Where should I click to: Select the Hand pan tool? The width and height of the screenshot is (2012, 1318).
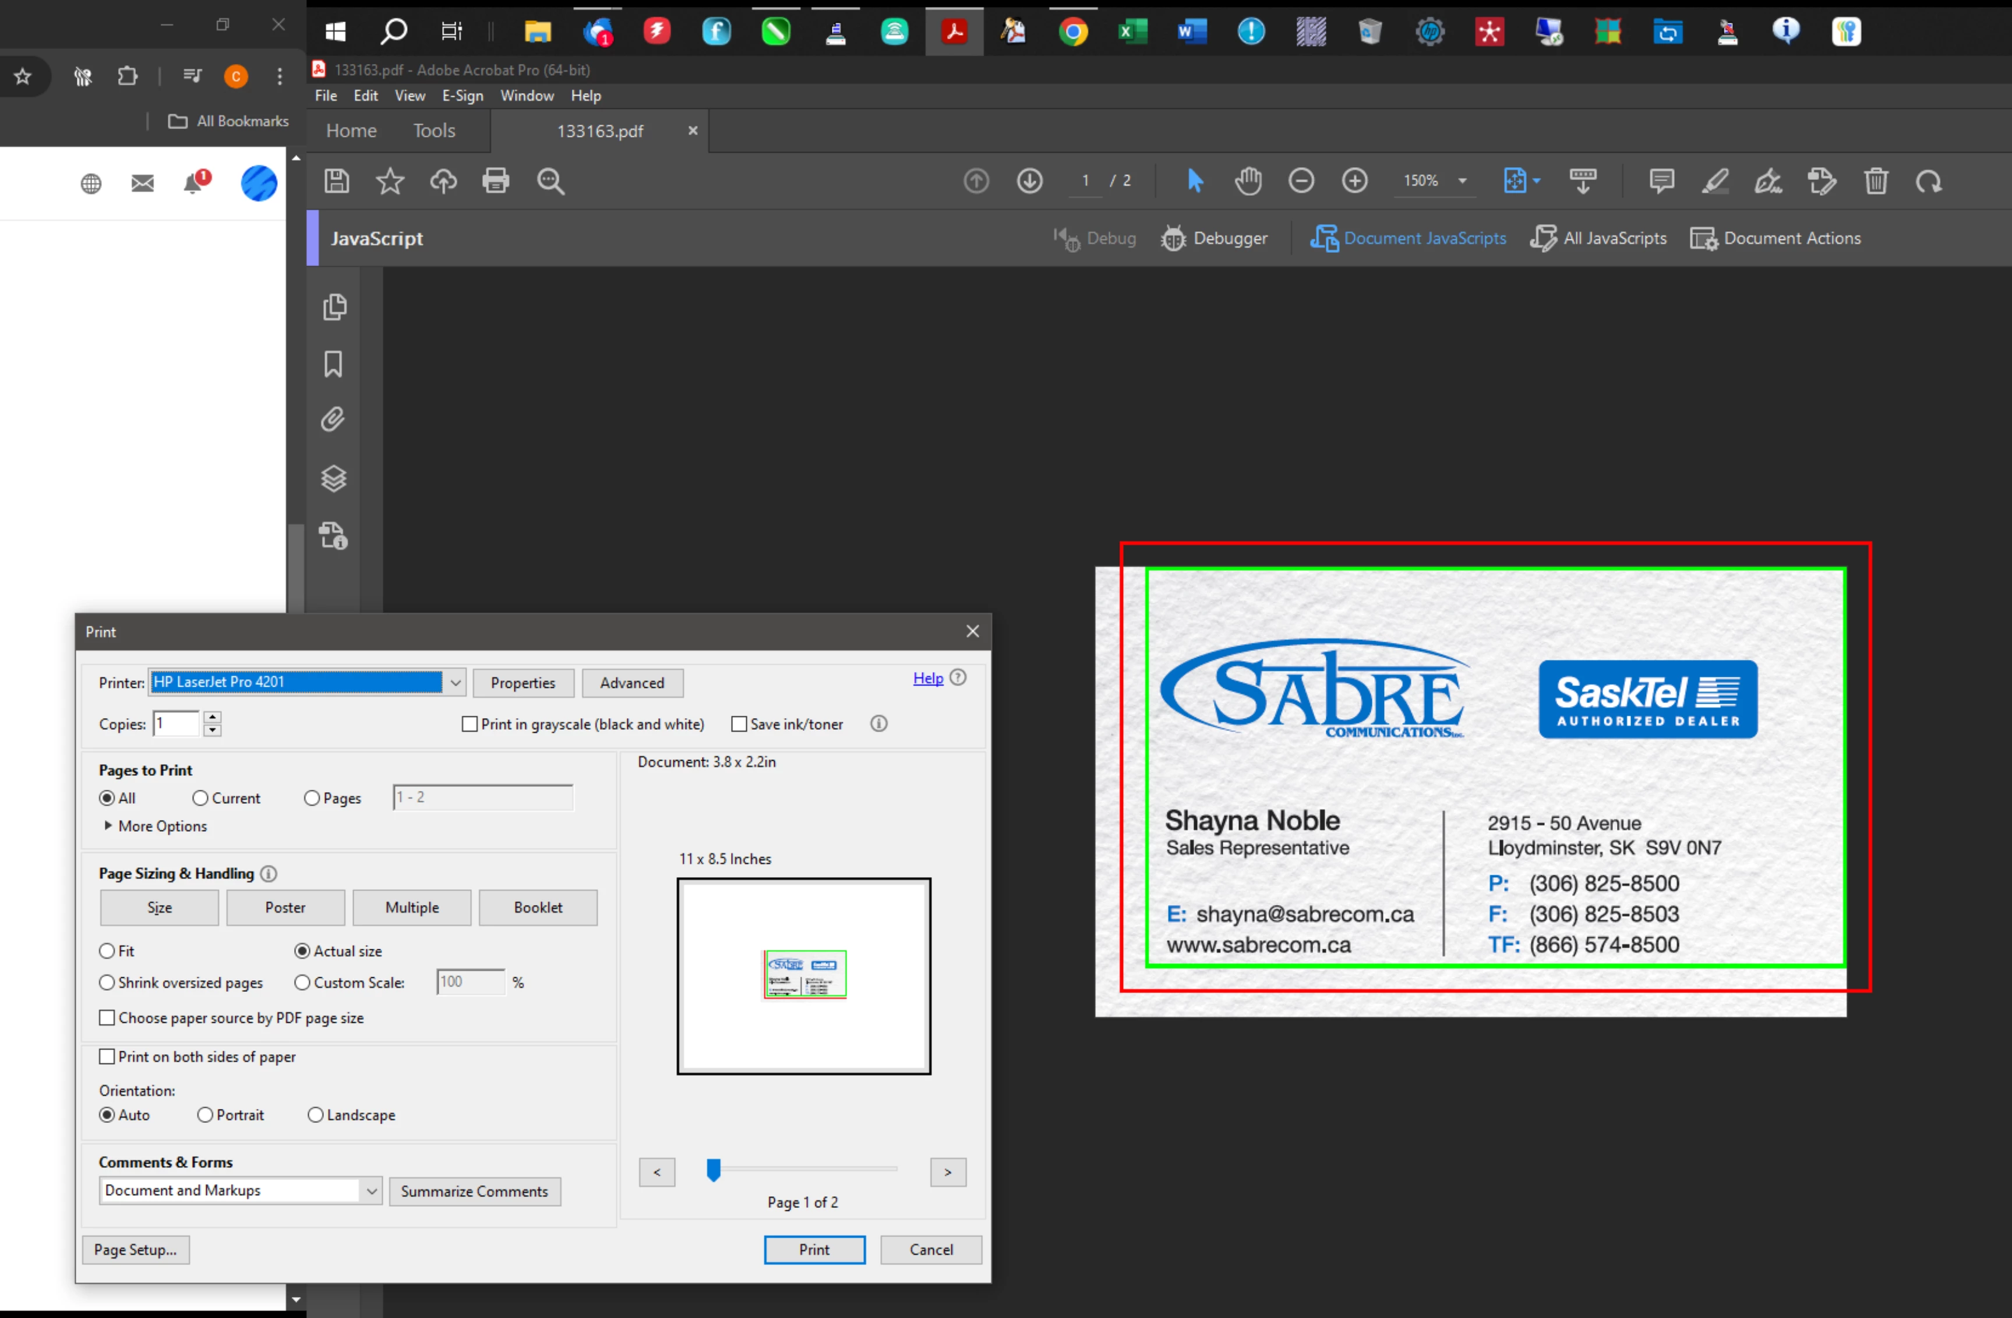[1248, 181]
